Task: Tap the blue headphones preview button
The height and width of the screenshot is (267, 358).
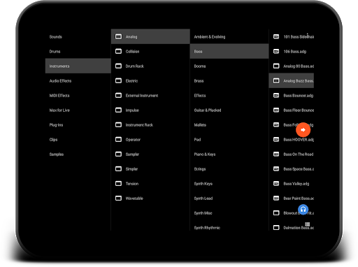Action: [x=303, y=210]
